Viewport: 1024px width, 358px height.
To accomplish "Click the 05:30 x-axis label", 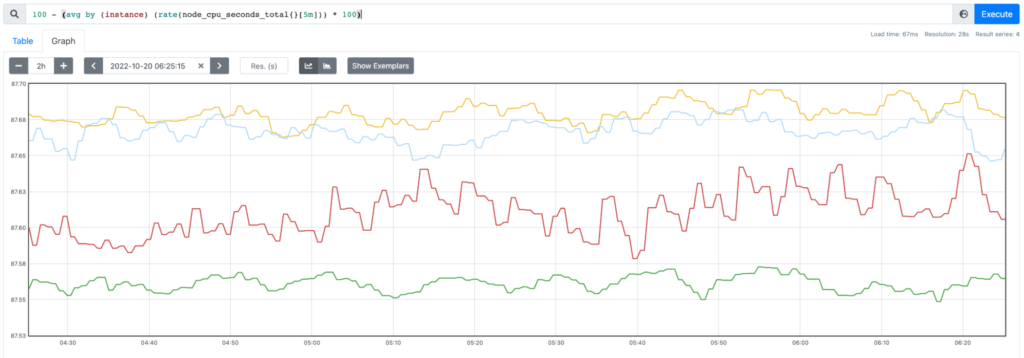I will click(556, 343).
